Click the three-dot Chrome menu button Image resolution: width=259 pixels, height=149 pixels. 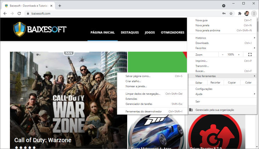click(254, 13)
